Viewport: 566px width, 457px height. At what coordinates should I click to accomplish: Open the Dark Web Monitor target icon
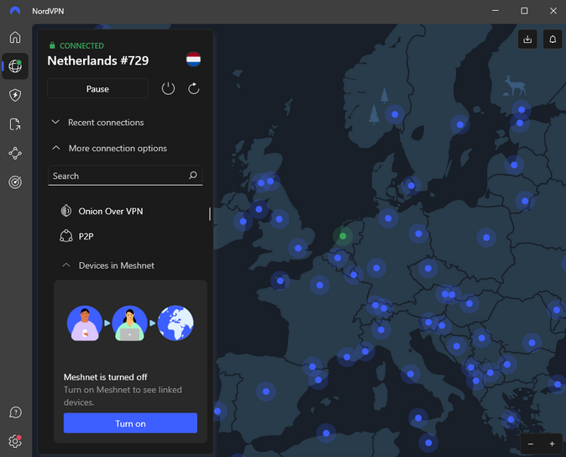coord(15,181)
